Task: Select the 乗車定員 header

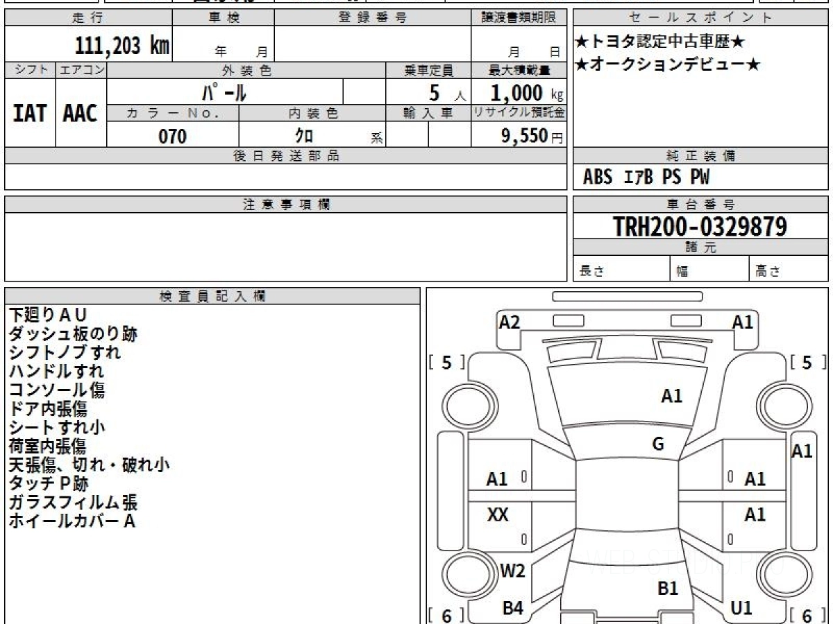Action: click(x=428, y=70)
